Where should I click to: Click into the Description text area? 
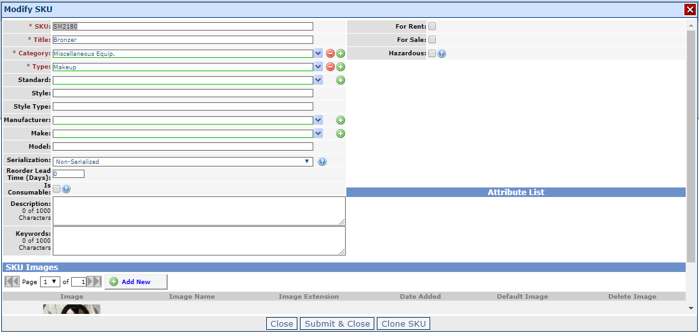tap(199, 211)
